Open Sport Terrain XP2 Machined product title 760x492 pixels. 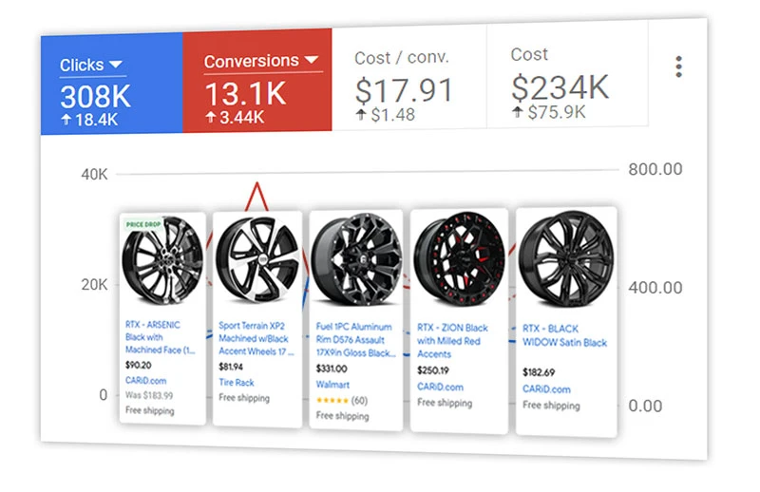(x=256, y=337)
